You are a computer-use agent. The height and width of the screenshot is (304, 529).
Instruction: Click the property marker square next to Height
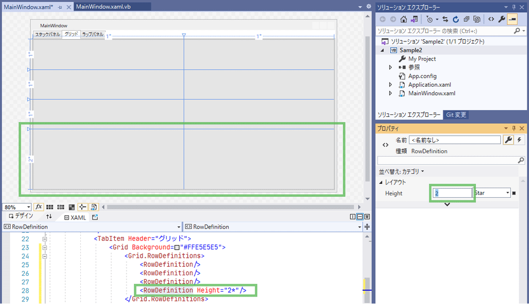click(514, 193)
